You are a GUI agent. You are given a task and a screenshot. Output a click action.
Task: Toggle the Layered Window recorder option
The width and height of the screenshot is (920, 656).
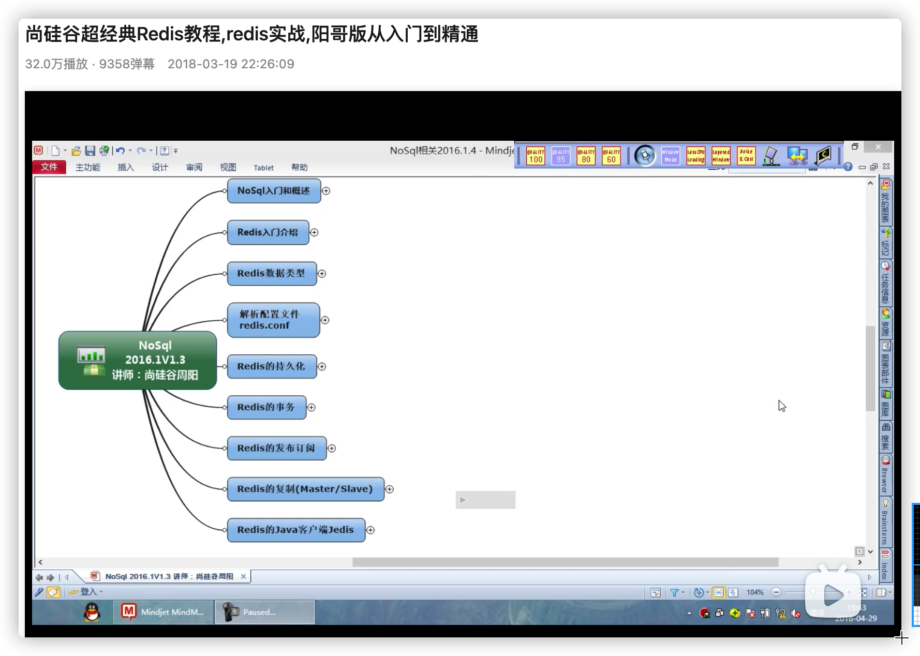coord(721,156)
